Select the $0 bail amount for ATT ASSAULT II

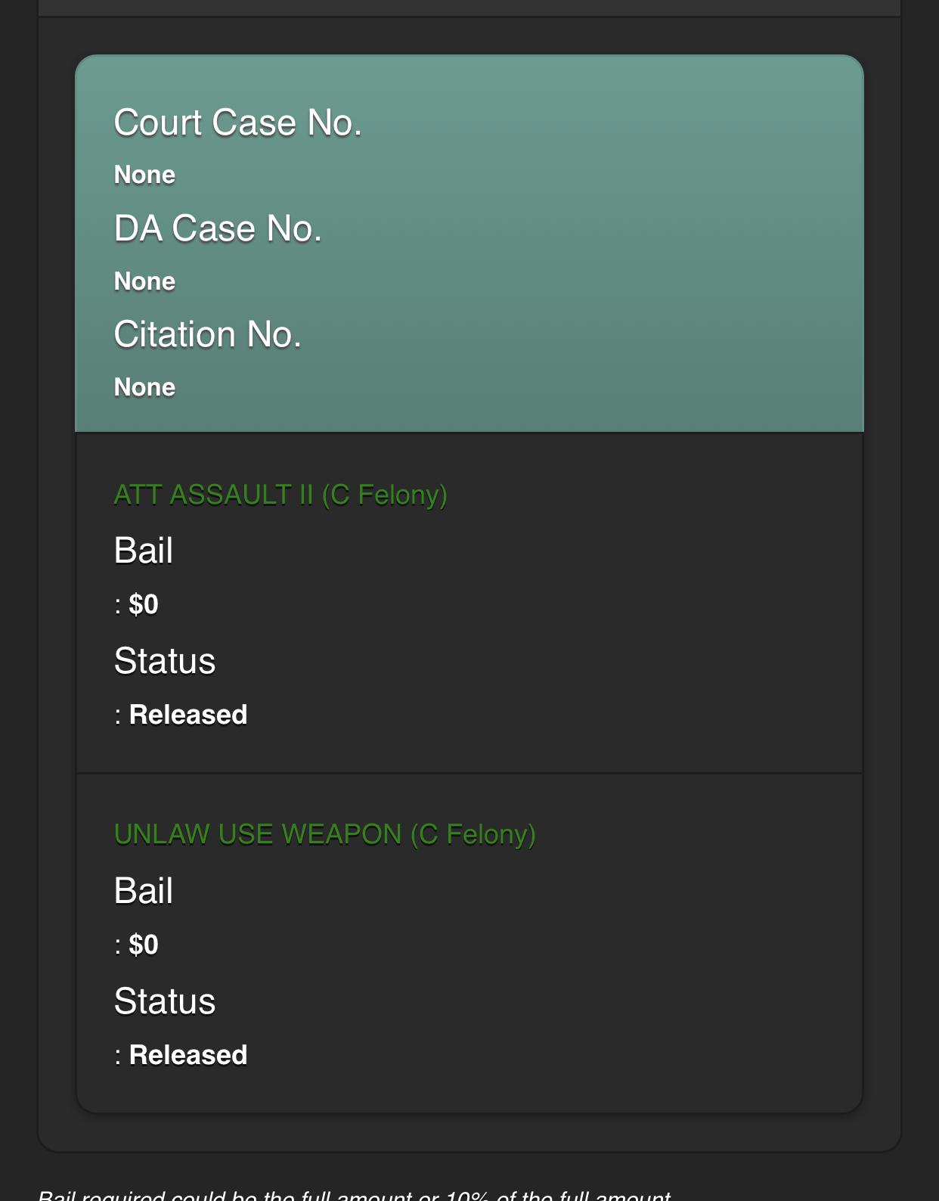point(143,604)
